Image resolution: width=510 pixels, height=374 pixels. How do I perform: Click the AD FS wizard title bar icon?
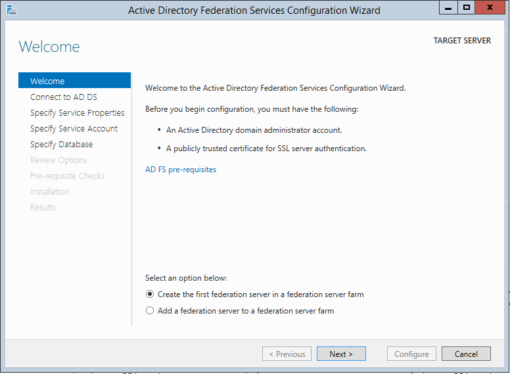[11, 9]
